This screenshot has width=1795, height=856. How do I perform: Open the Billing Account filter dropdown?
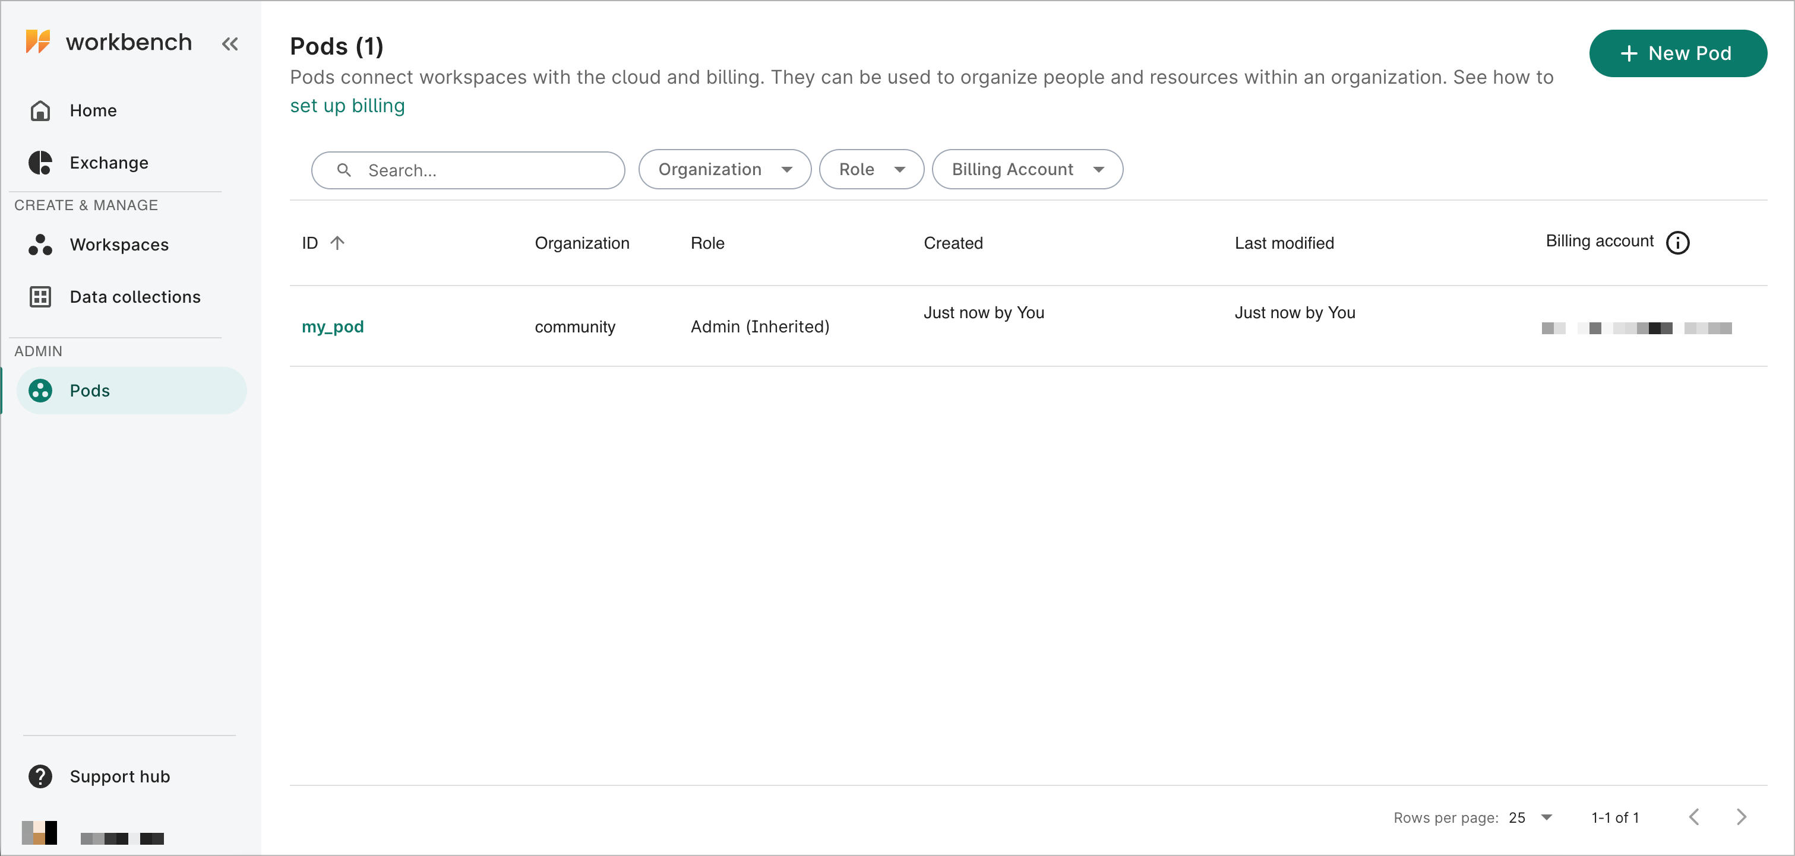click(x=1027, y=169)
